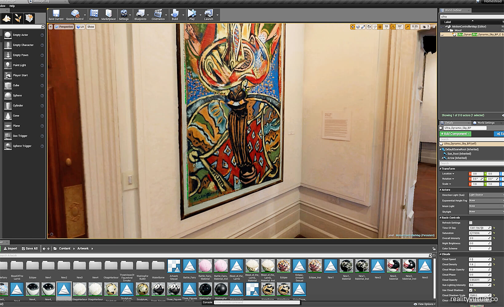This screenshot has height=307, width=504.
Task: Open the Perspective viewport dropdown
Action: [x=64, y=27]
